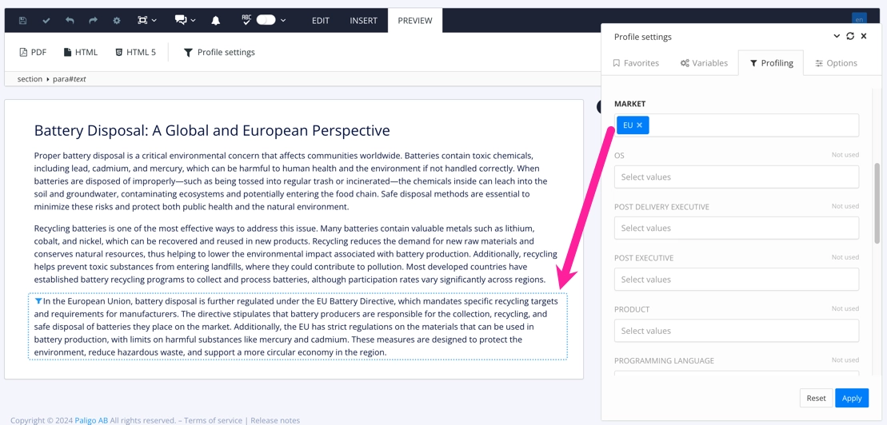Viewport: 887px width, 425px height.
Task: Click the 'para#text' breadcrumb element
Action: 70,79
